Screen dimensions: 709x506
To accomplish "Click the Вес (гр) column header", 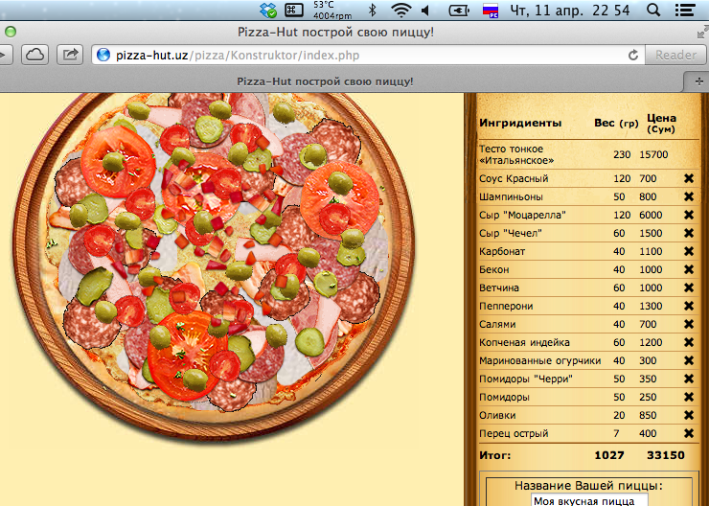I will tap(616, 123).
